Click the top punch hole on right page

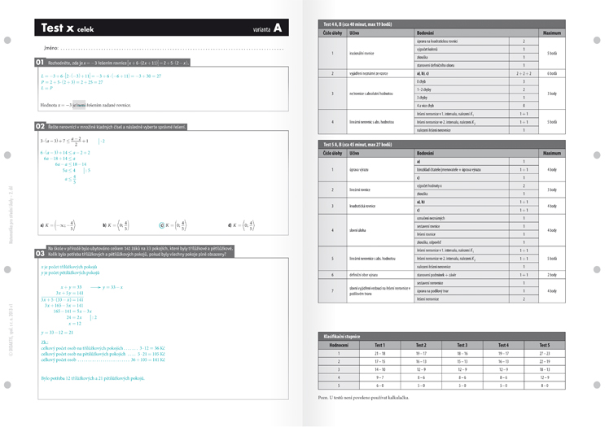pyautogui.click(x=598, y=39)
